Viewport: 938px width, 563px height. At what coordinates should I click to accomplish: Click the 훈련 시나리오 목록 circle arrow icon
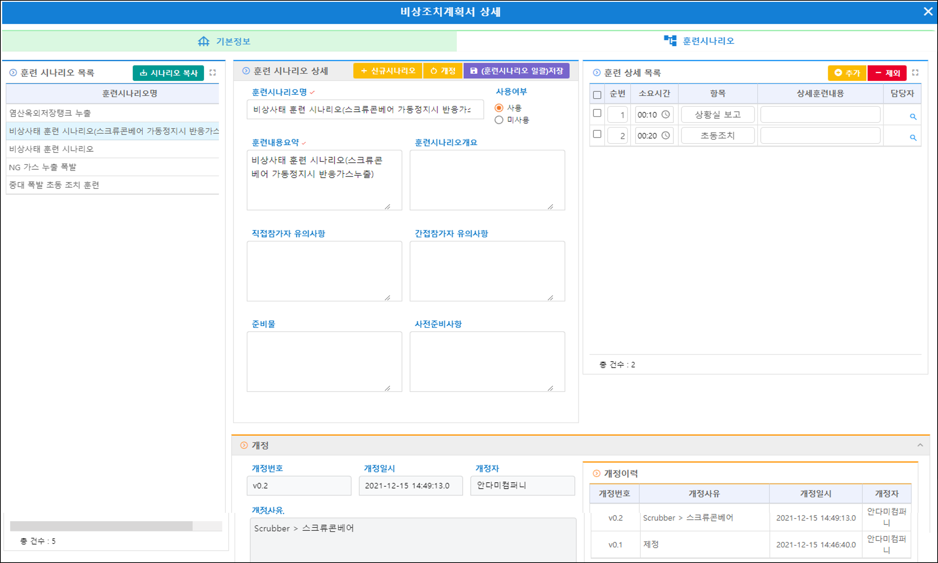tap(13, 72)
